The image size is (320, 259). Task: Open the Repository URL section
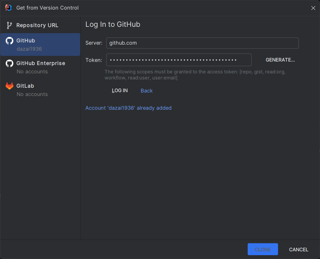[40, 25]
